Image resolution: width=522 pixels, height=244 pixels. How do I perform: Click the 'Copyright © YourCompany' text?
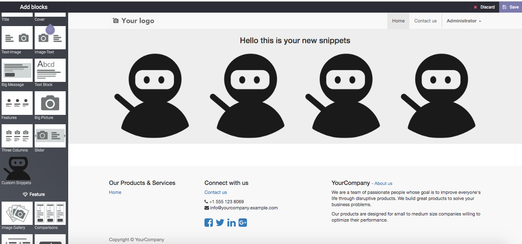tap(136, 240)
